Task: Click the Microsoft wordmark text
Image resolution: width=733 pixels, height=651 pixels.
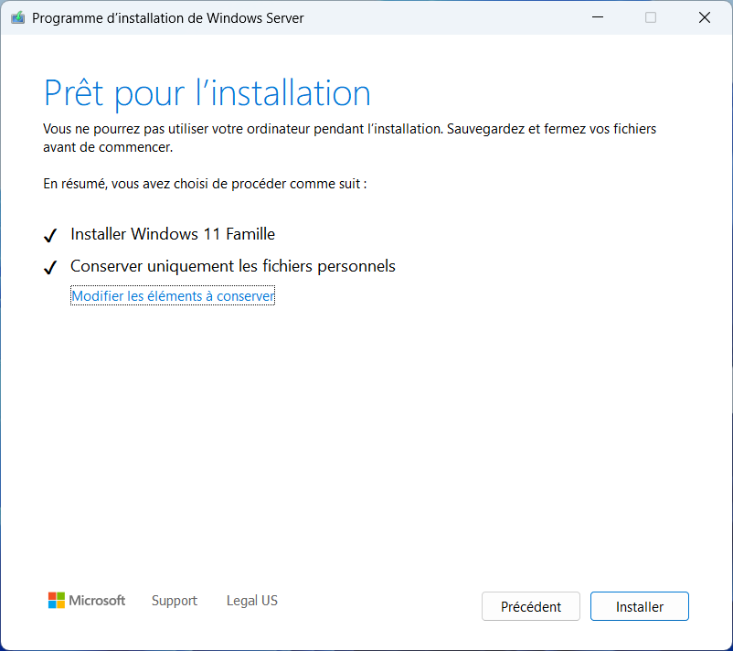Action: click(x=97, y=601)
